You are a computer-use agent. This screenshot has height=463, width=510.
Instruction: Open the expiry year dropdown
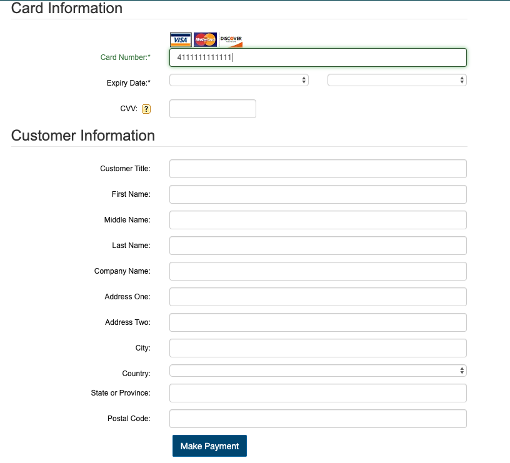click(396, 80)
